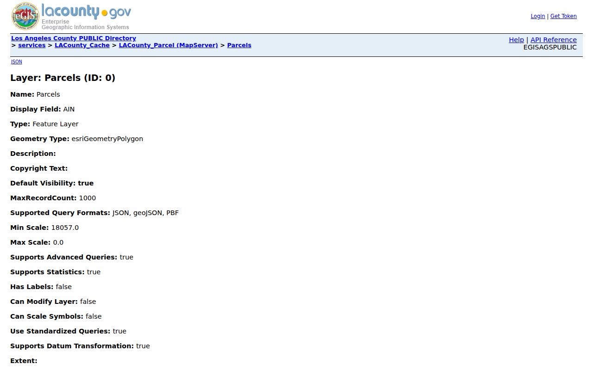Open the API Reference link

point(554,40)
